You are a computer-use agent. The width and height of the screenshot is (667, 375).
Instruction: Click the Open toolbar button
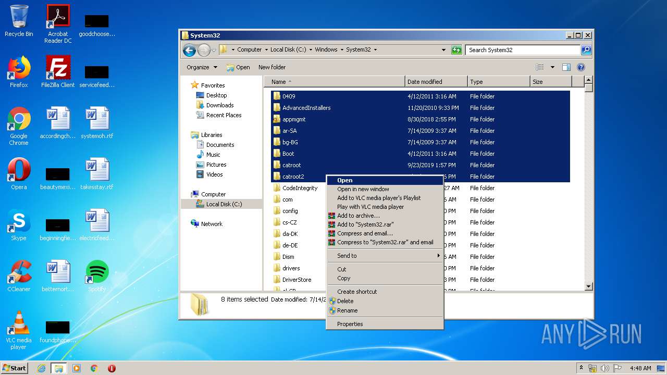click(x=238, y=67)
